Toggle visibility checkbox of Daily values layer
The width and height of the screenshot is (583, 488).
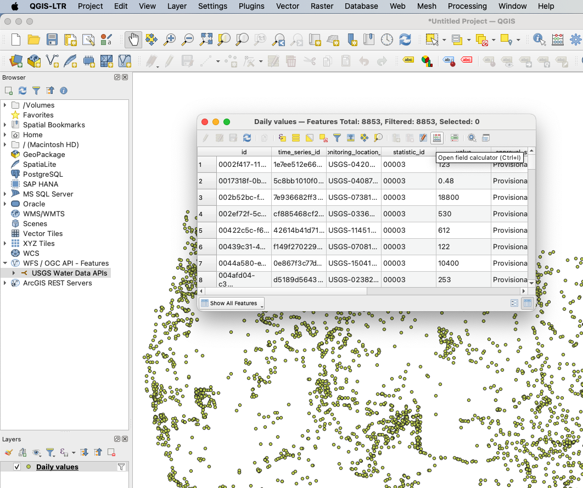[16, 467]
